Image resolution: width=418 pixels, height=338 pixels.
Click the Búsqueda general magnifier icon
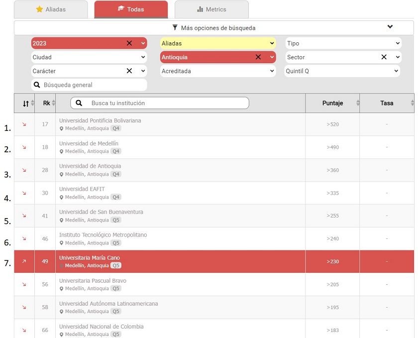[x=37, y=85]
